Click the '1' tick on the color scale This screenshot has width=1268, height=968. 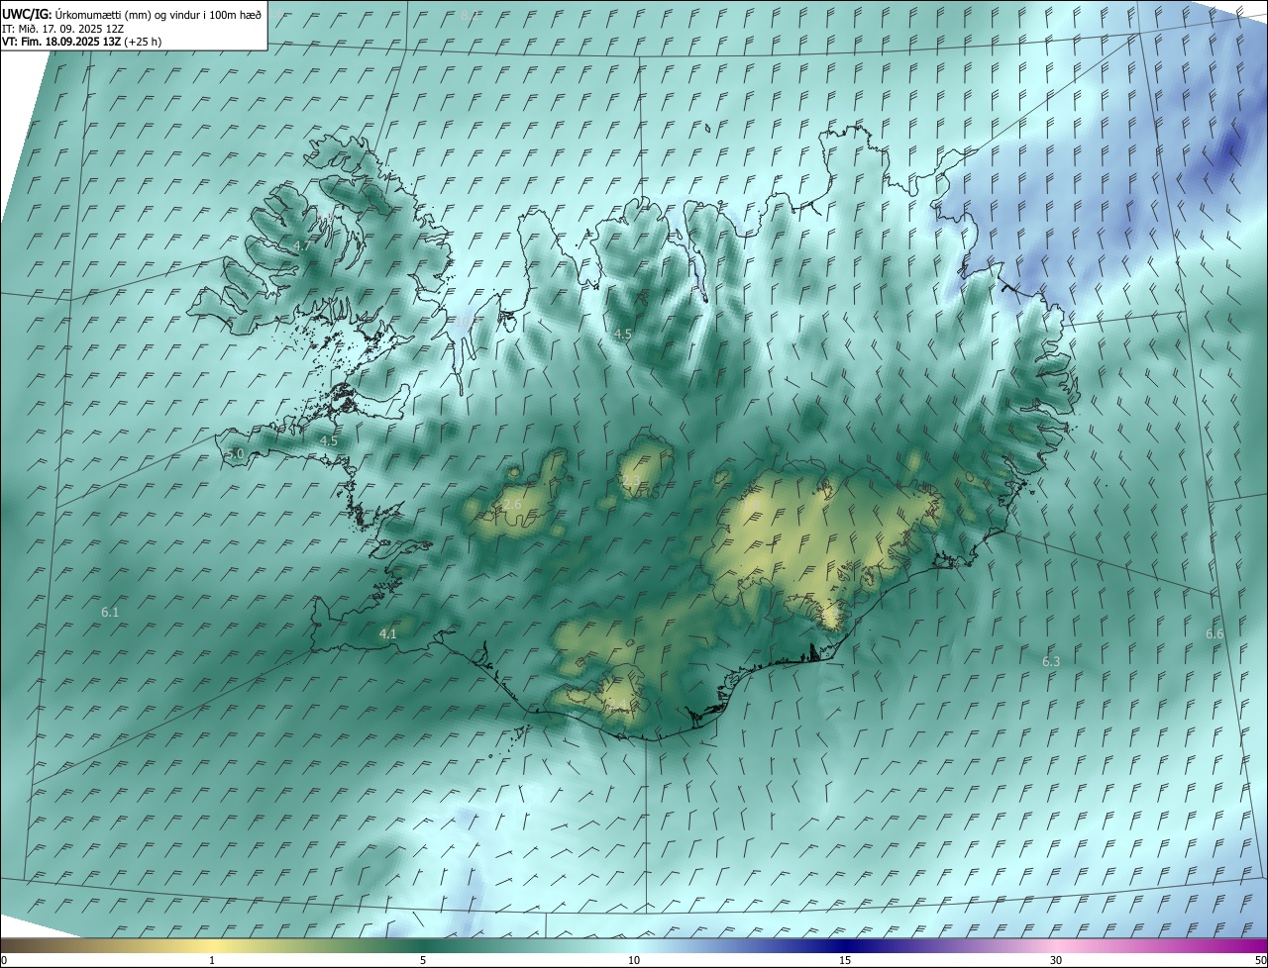pos(212,960)
